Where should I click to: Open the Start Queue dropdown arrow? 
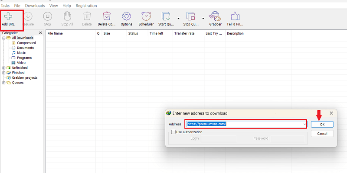click(178, 18)
